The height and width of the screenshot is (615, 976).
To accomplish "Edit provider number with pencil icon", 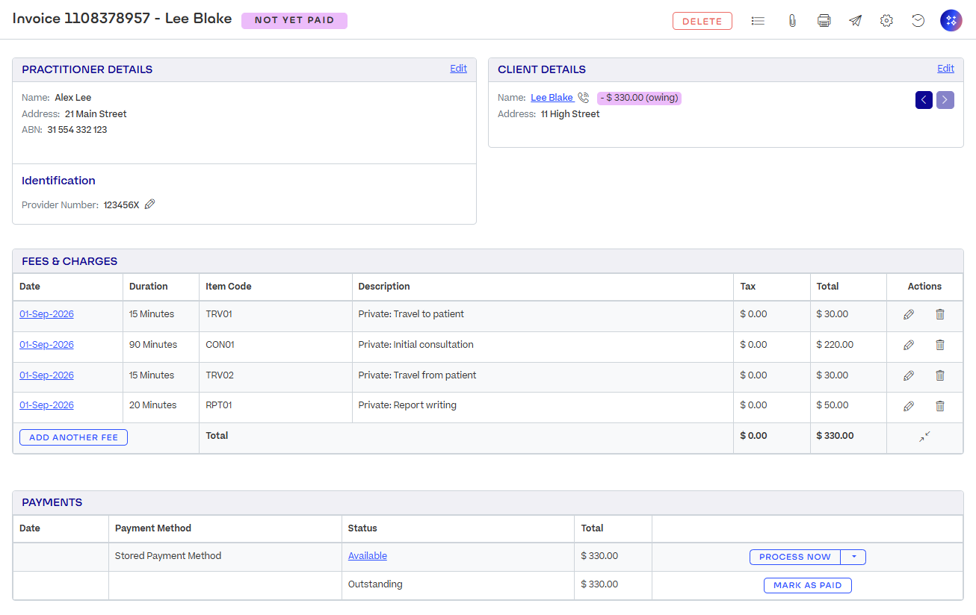I will (x=149, y=205).
